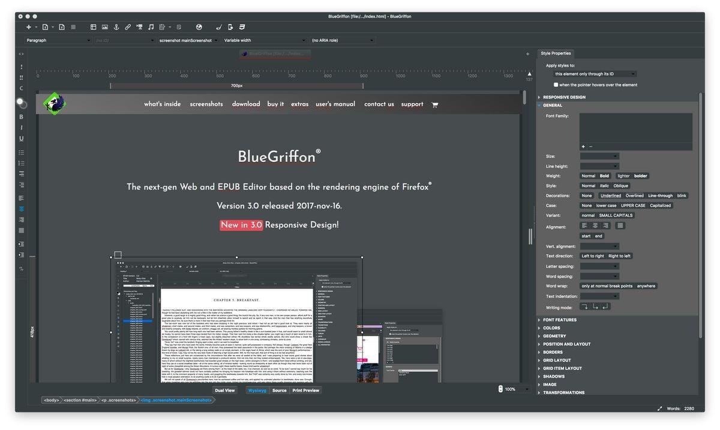Image resolution: width=720 pixels, height=430 pixels.
Task: Expand the COLORS section
Action: click(551, 328)
